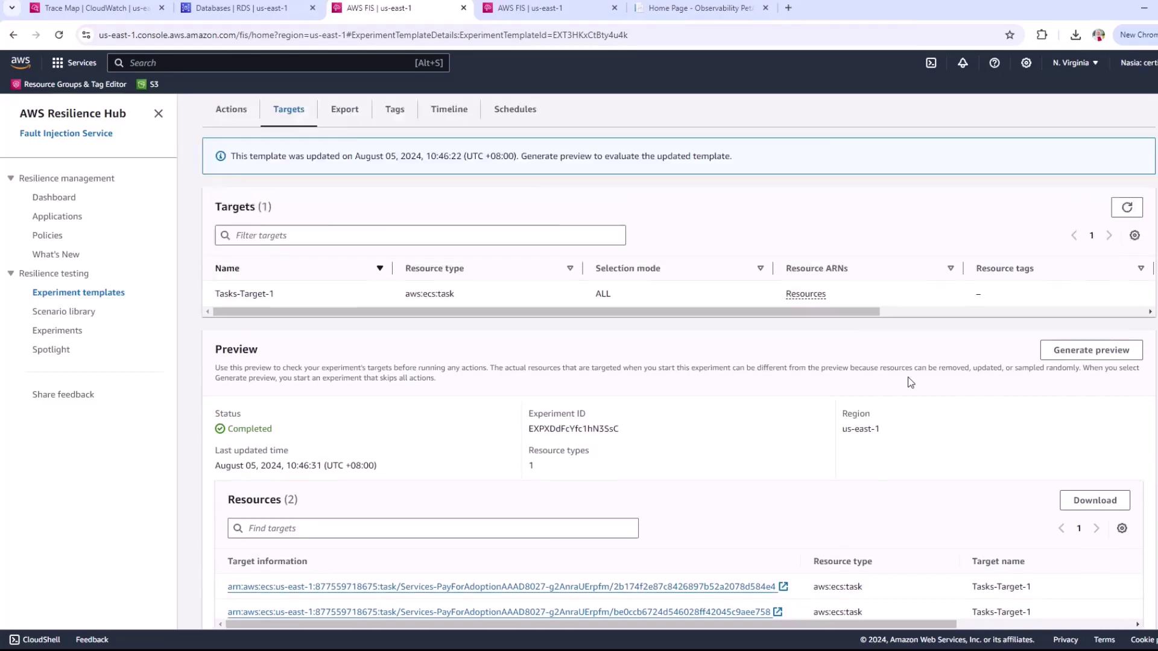Click the notifications bell icon
The height and width of the screenshot is (651, 1158).
963,63
